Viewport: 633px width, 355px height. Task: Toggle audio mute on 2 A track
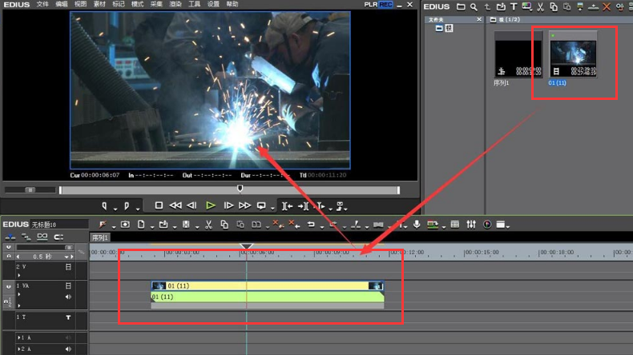tap(68, 349)
